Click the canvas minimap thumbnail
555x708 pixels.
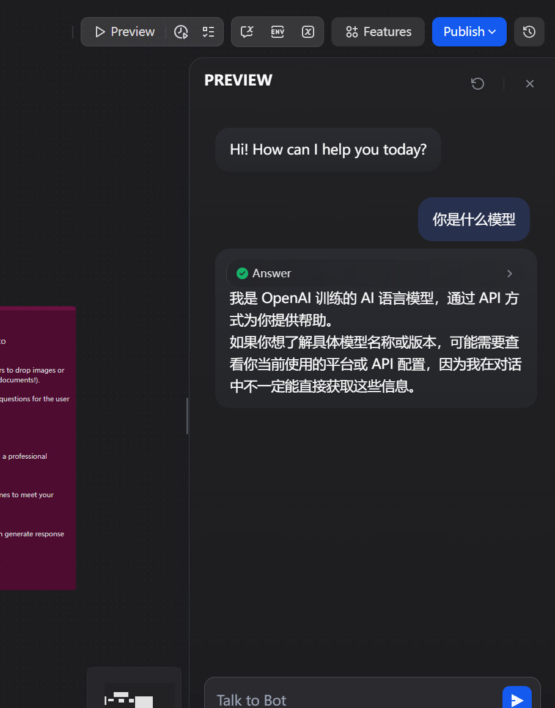click(x=134, y=689)
